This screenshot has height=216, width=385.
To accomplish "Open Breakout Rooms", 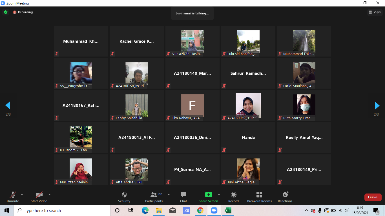I will pos(259,197).
